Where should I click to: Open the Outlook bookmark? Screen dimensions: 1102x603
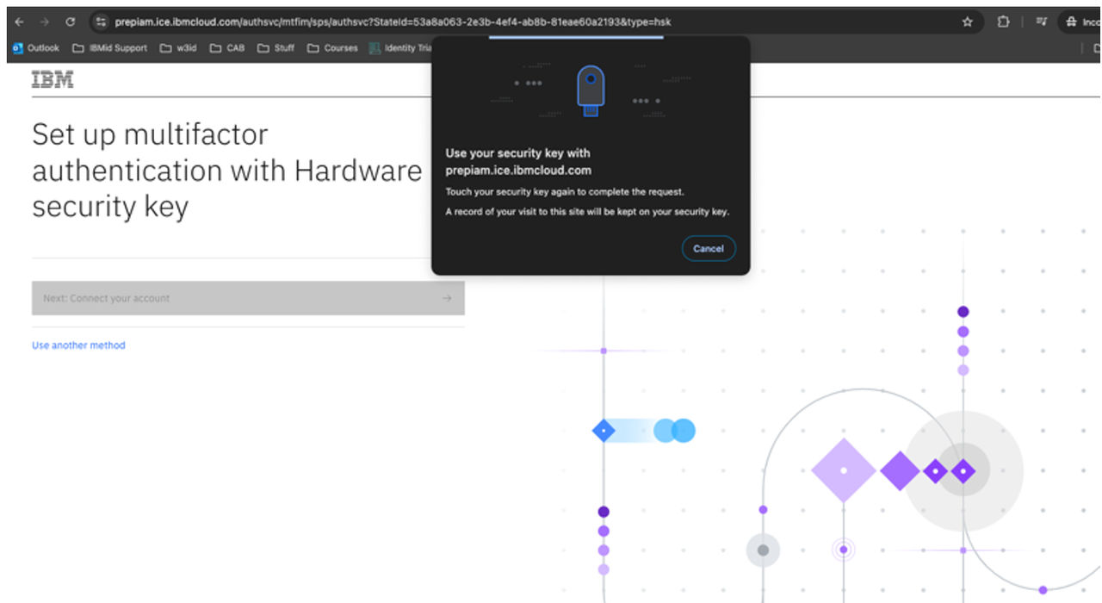point(36,48)
